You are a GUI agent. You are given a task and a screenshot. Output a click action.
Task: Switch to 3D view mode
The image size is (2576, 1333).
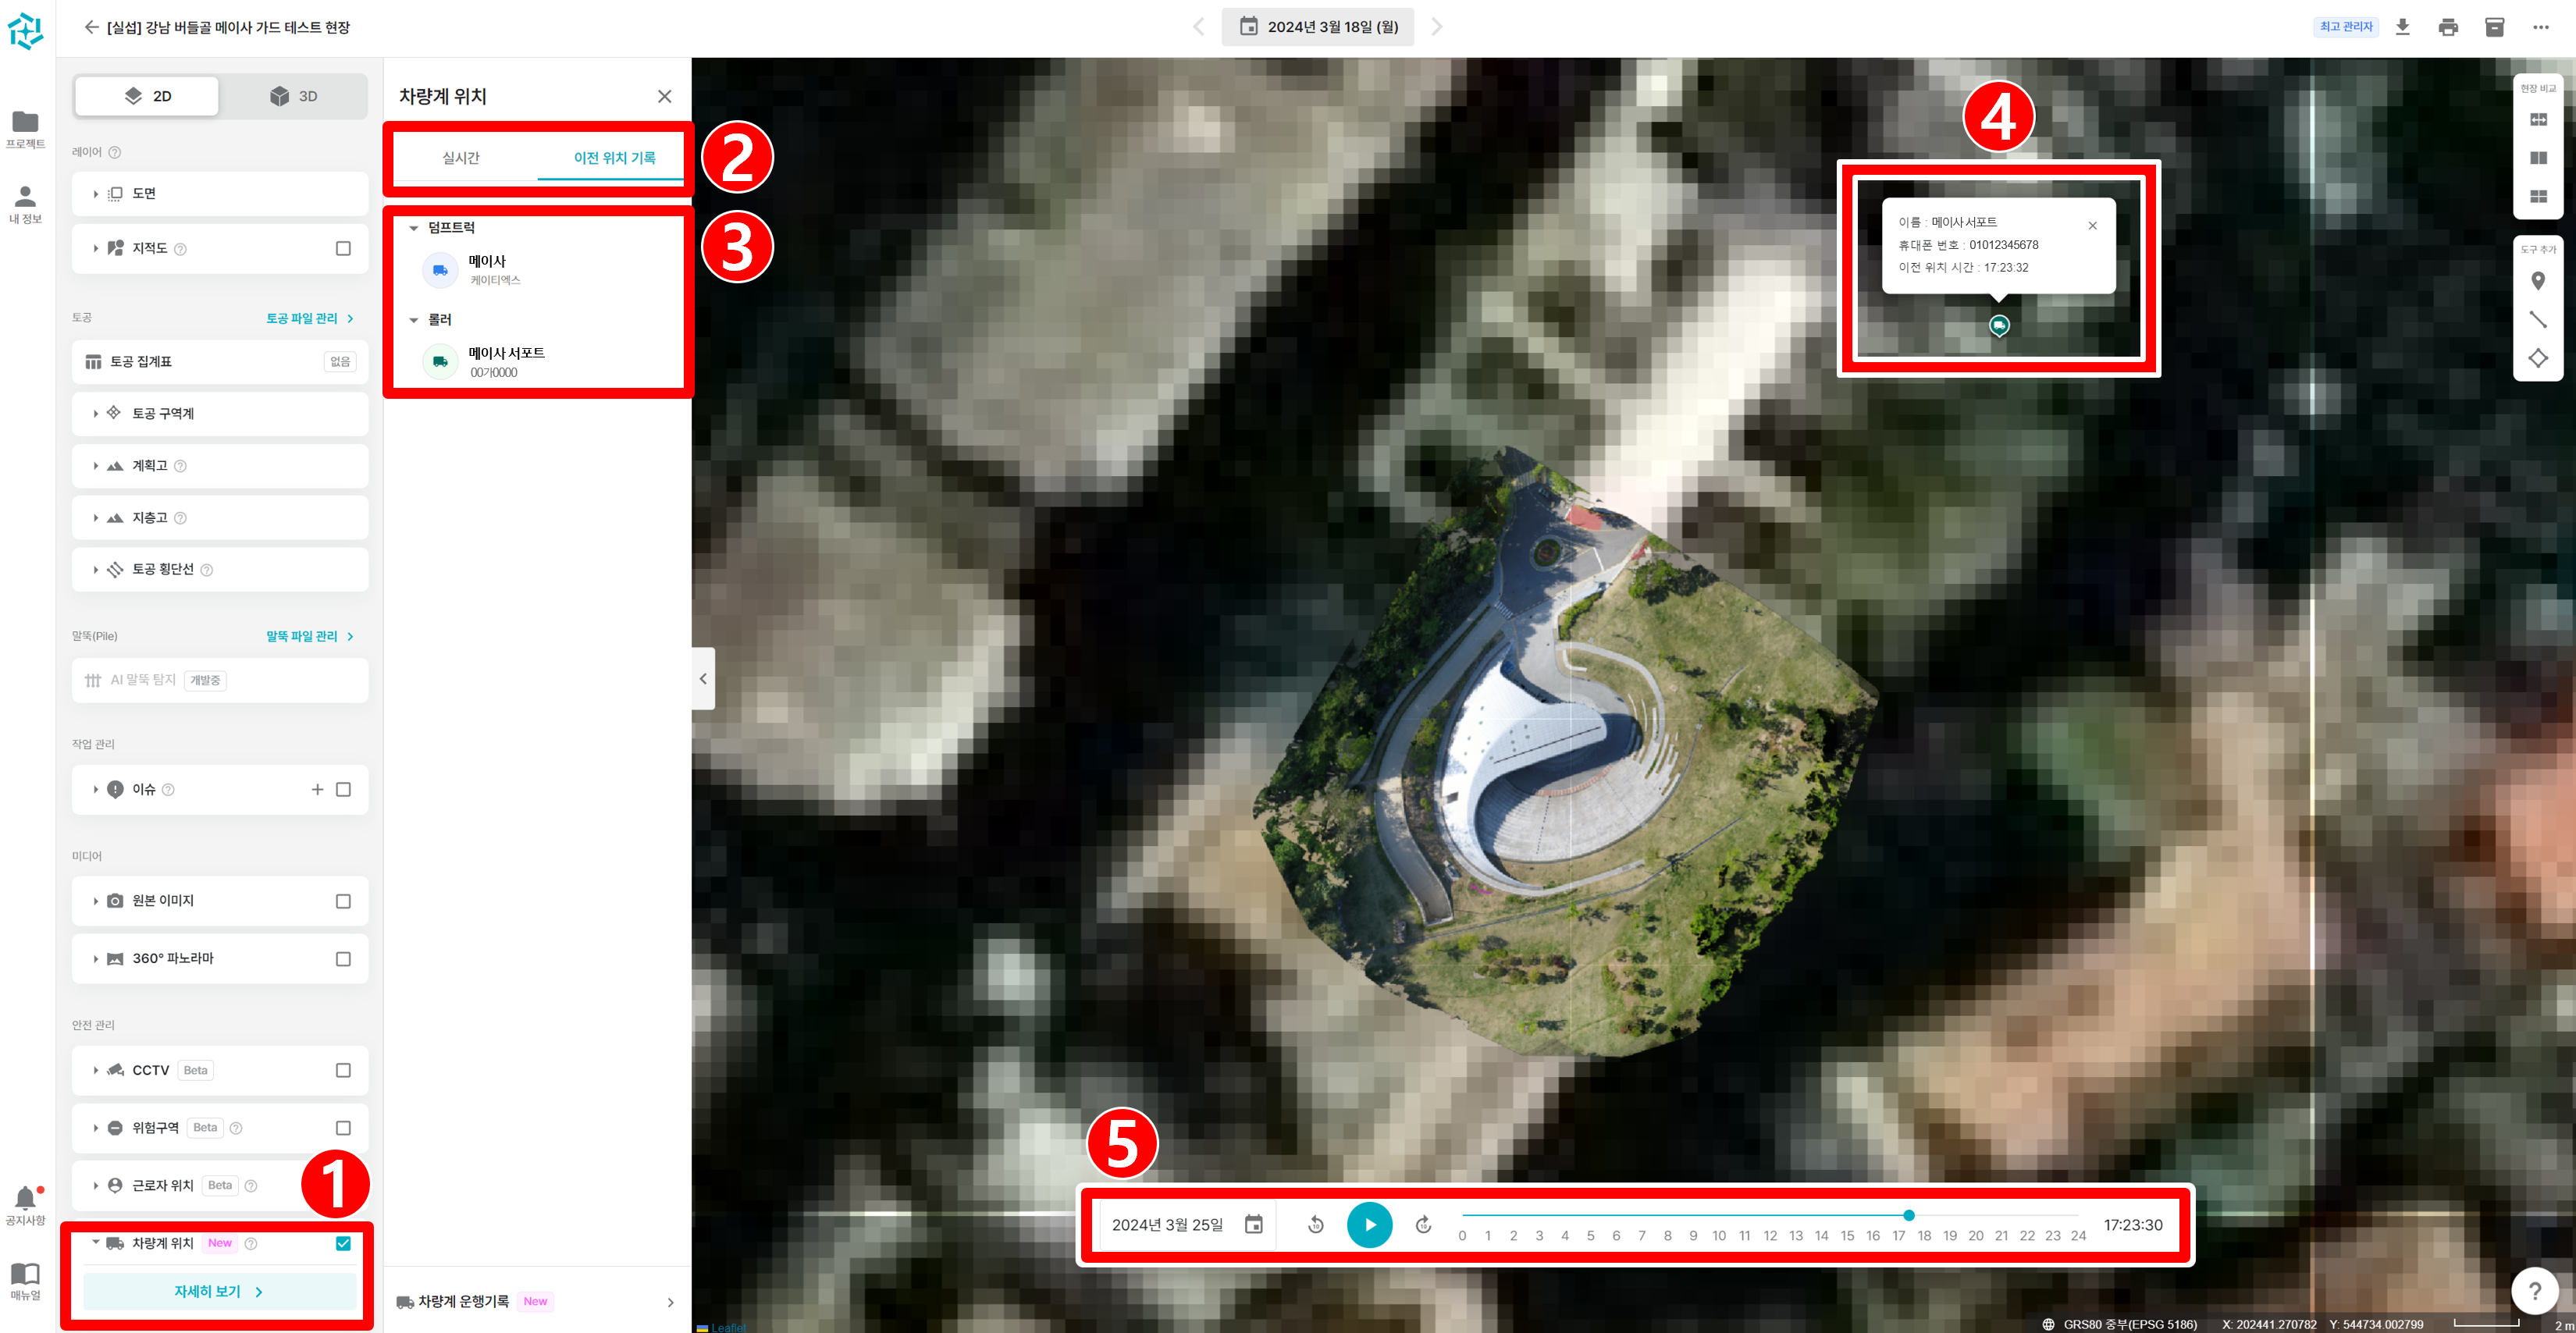pos(294,96)
